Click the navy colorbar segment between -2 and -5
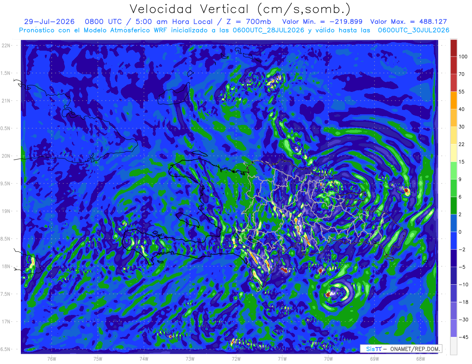Image resolution: width=472 pixels, height=364 pixels. click(x=454, y=258)
